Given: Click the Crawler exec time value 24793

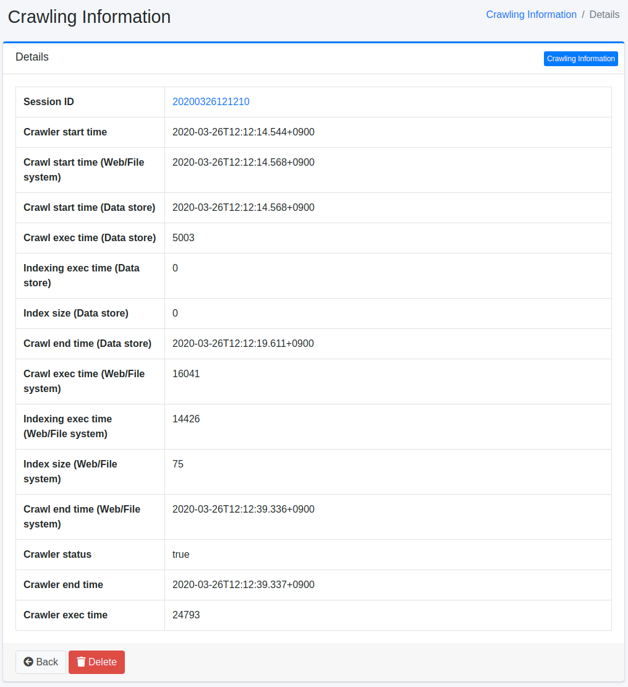Looking at the screenshot, I should 186,615.
